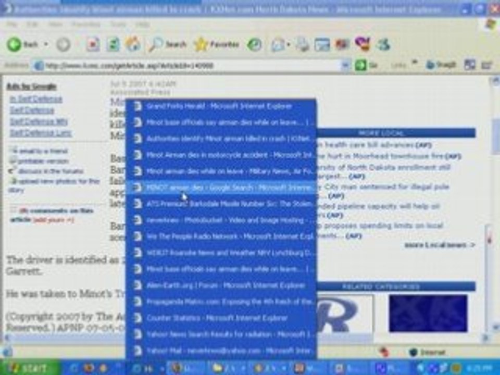
Task: Click 'upload news photos for this story' link
Action: pos(54,185)
